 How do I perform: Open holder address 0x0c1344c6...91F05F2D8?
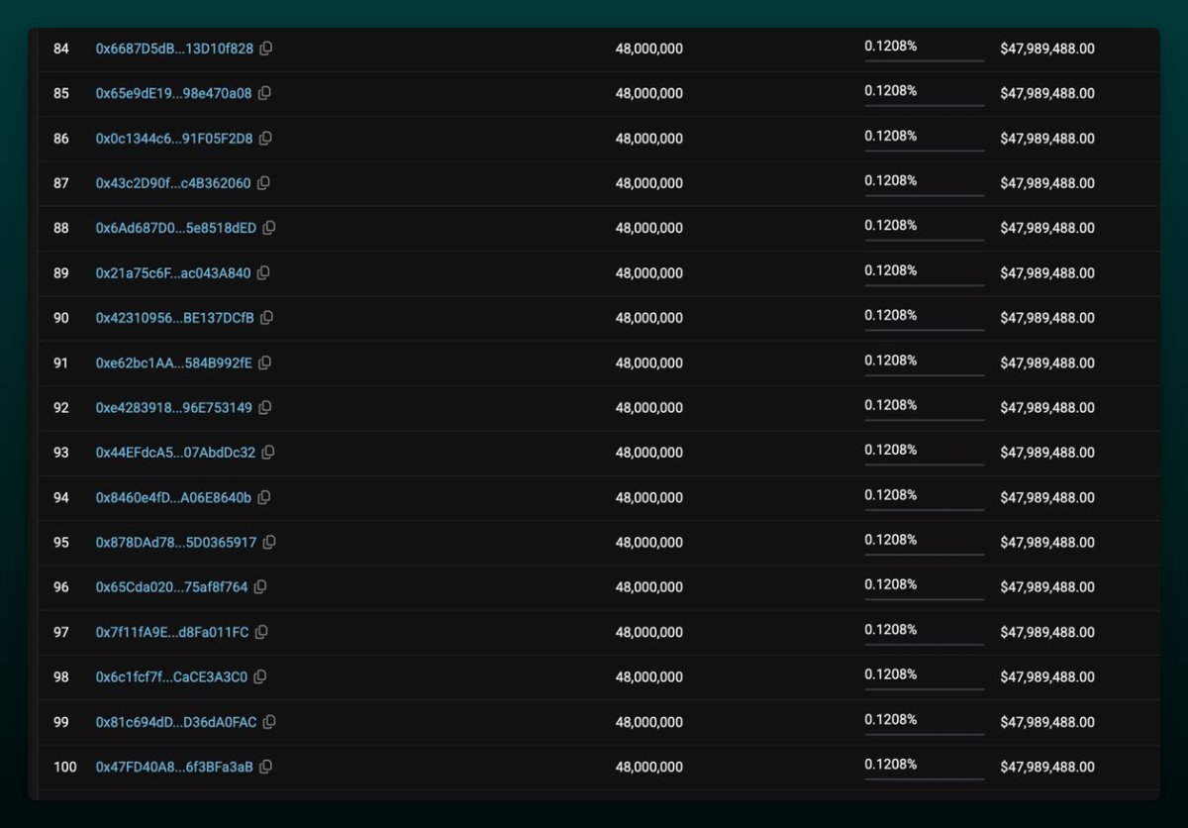click(173, 139)
